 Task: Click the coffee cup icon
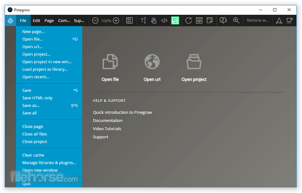point(289,20)
